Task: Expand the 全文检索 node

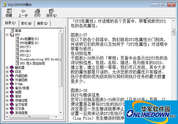Action: 7,105
